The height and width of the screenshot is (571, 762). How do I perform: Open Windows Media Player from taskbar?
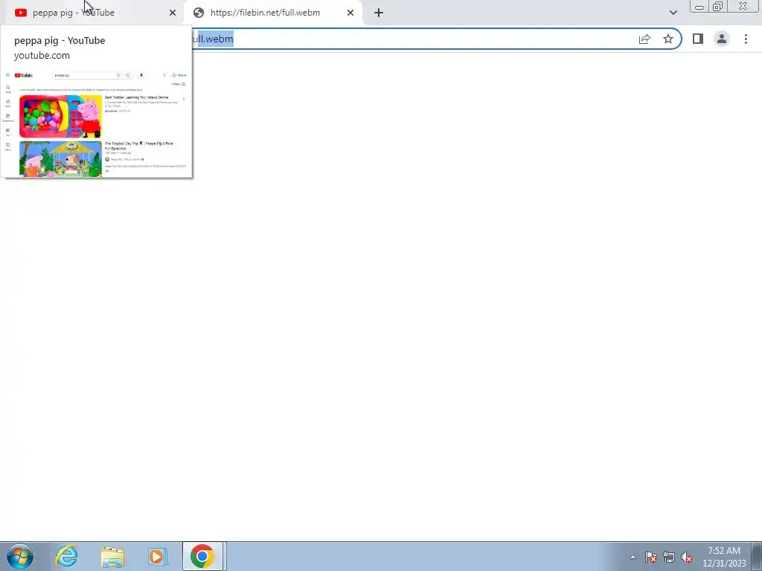tap(158, 556)
